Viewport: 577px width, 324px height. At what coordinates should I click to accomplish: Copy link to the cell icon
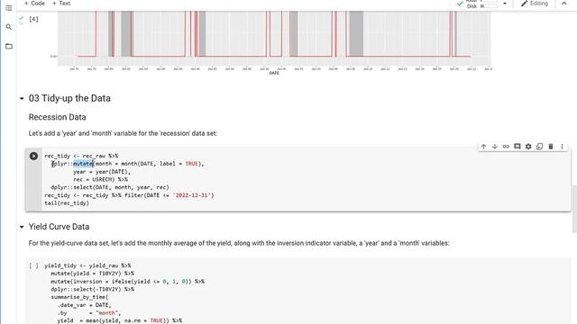(506, 147)
